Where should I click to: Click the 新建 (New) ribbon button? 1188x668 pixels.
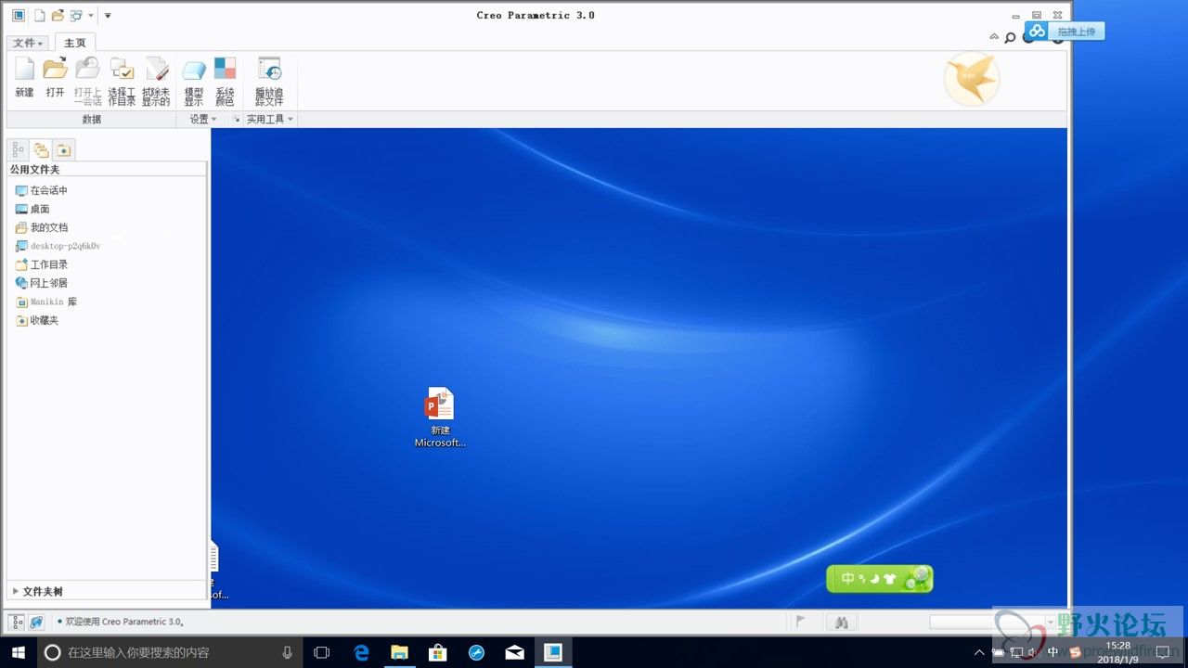coord(24,78)
